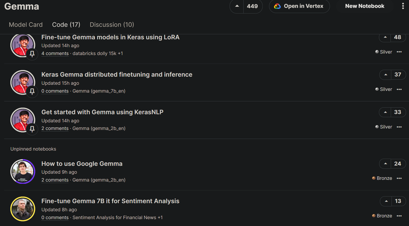Screen dimensions: 409x226
Task: Click the How to use Google Gemma author avatar
Action: pyautogui.click(x=23, y=171)
